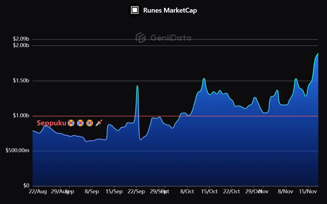Click the dagger emoji beside Seppuku
This screenshot has height=204, width=327.
pyautogui.click(x=99, y=123)
